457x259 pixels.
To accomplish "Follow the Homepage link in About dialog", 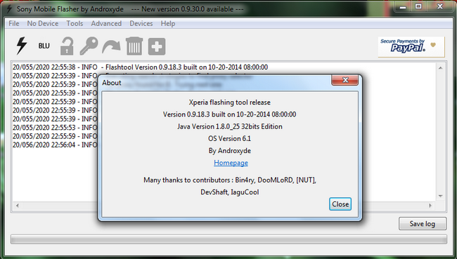I will (231, 163).
